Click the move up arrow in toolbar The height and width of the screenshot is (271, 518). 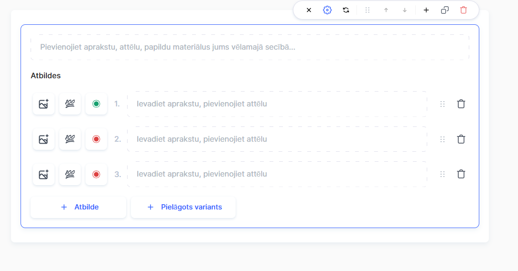[386, 10]
